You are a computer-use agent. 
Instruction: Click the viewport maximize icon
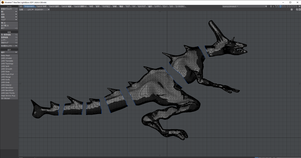pyautogui.click(x=299, y=10)
